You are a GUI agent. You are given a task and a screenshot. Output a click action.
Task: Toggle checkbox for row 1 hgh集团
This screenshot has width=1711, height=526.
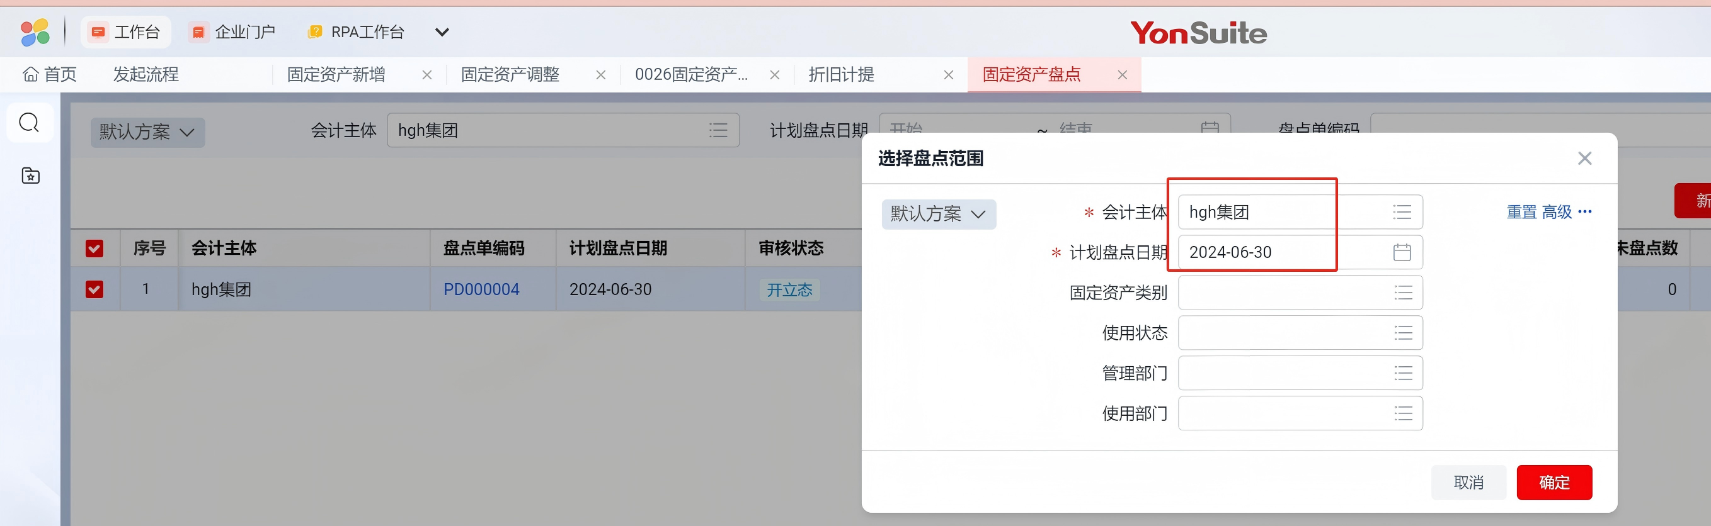pyautogui.click(x=94, y=290)
